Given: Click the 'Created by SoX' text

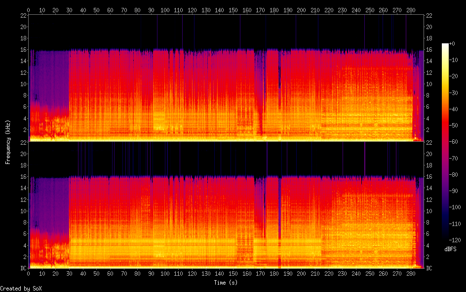Looking at the screenshot, I should click(21, 289).
